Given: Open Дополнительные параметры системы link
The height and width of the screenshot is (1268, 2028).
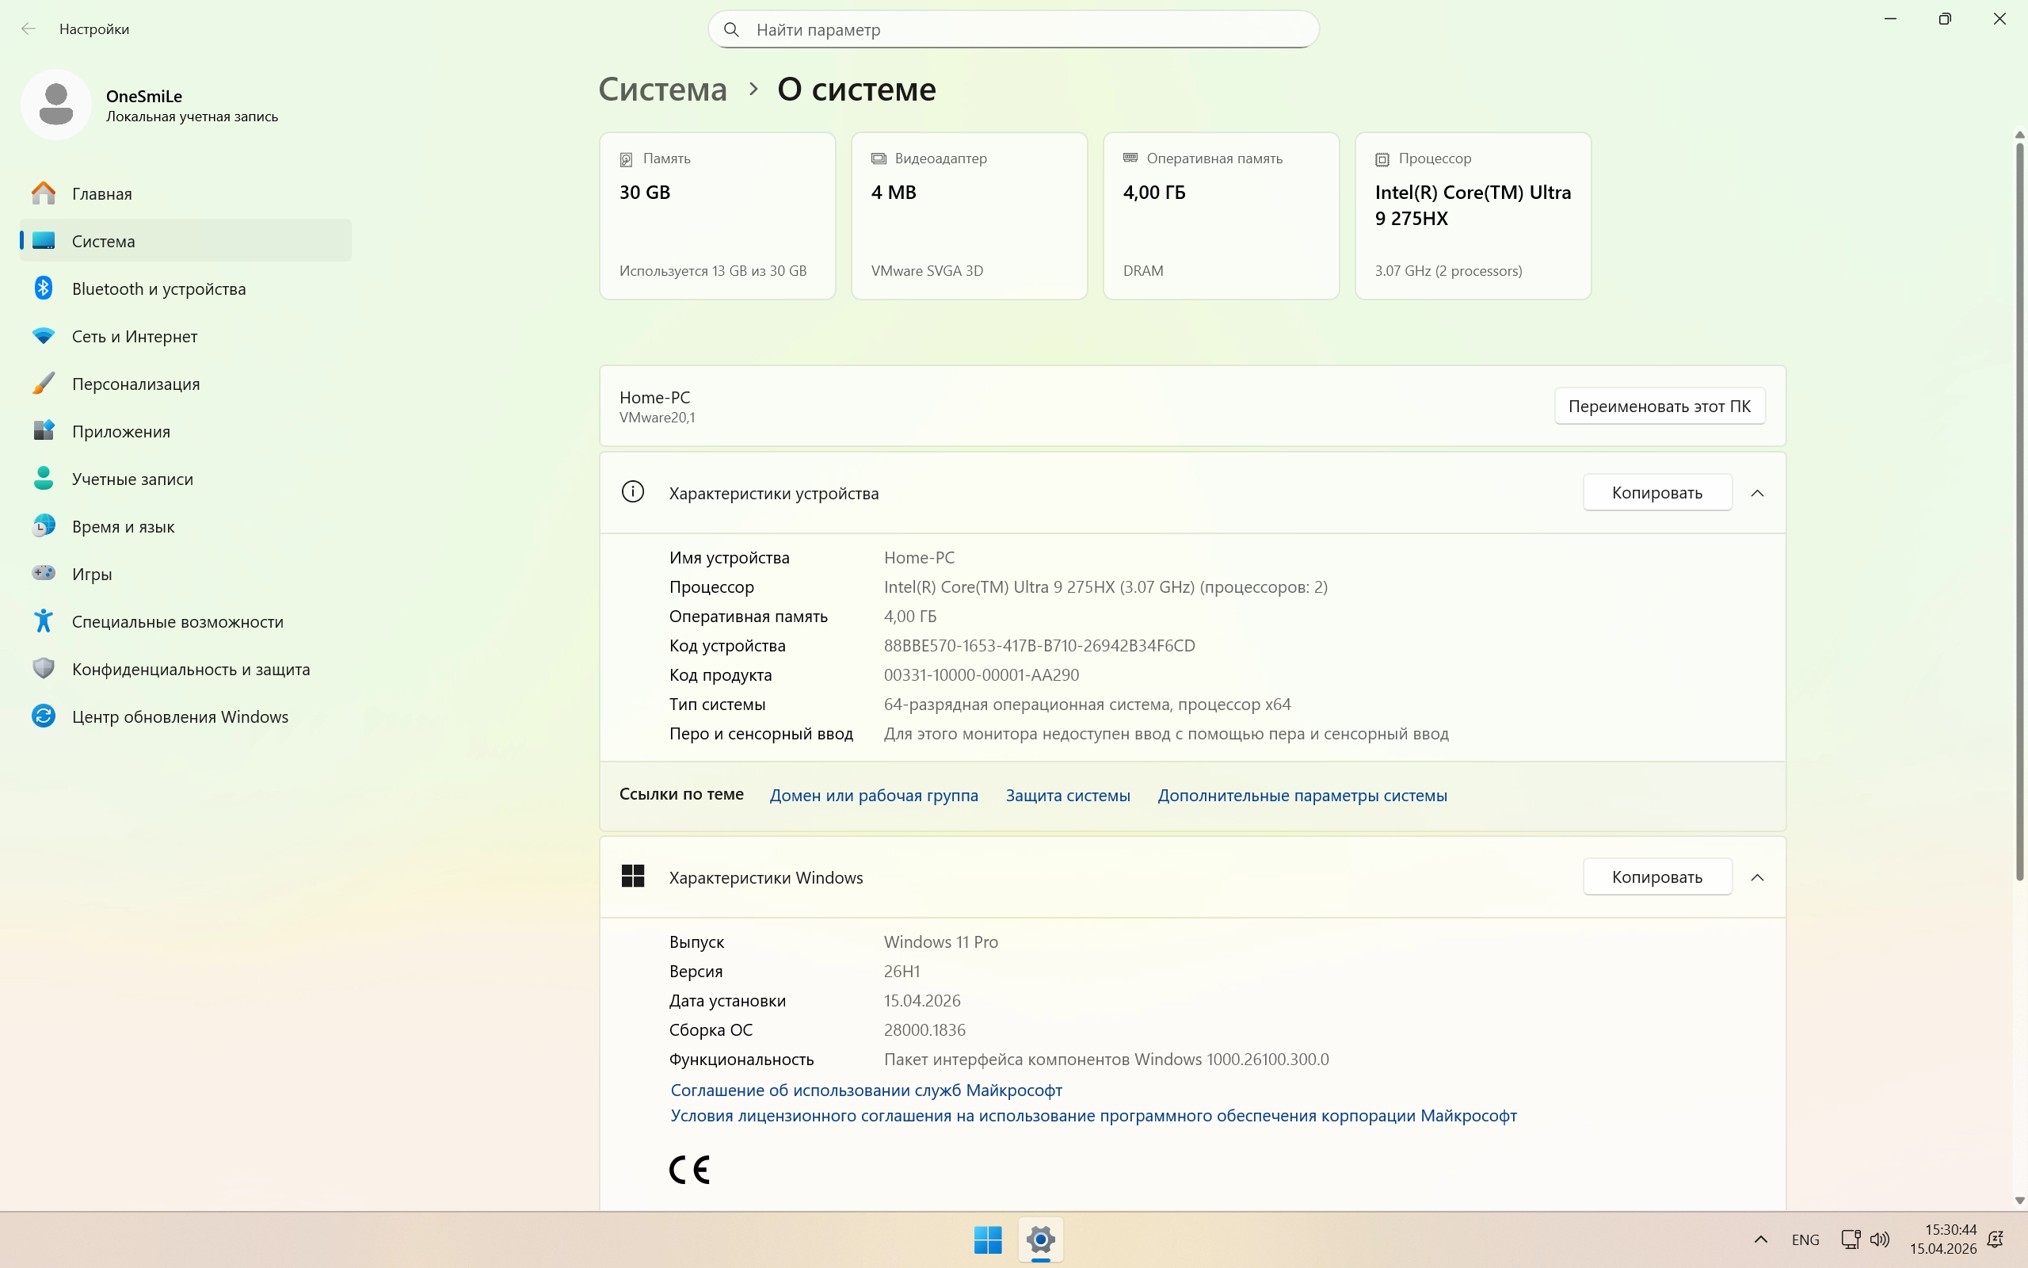Looking at the screenshot, I should point(1302,796).
